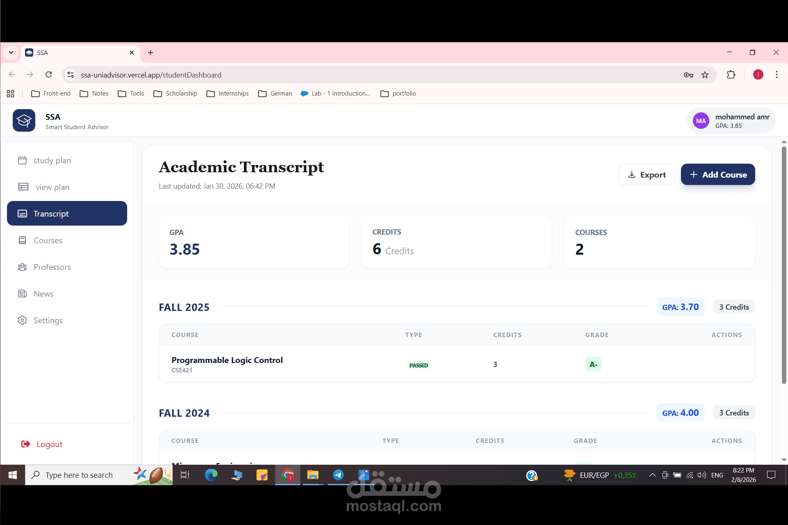This screenshot has height=525, width=788.
Task: Open Settings via the gear icon
Action: pos(23,320)
